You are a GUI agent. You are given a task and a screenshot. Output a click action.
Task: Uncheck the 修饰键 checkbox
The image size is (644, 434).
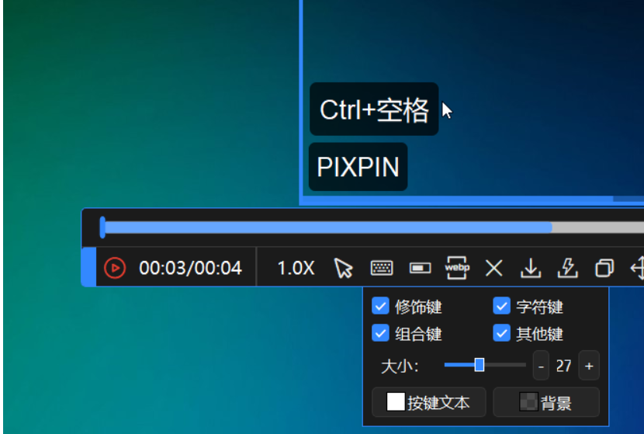[x=380, y=306]
